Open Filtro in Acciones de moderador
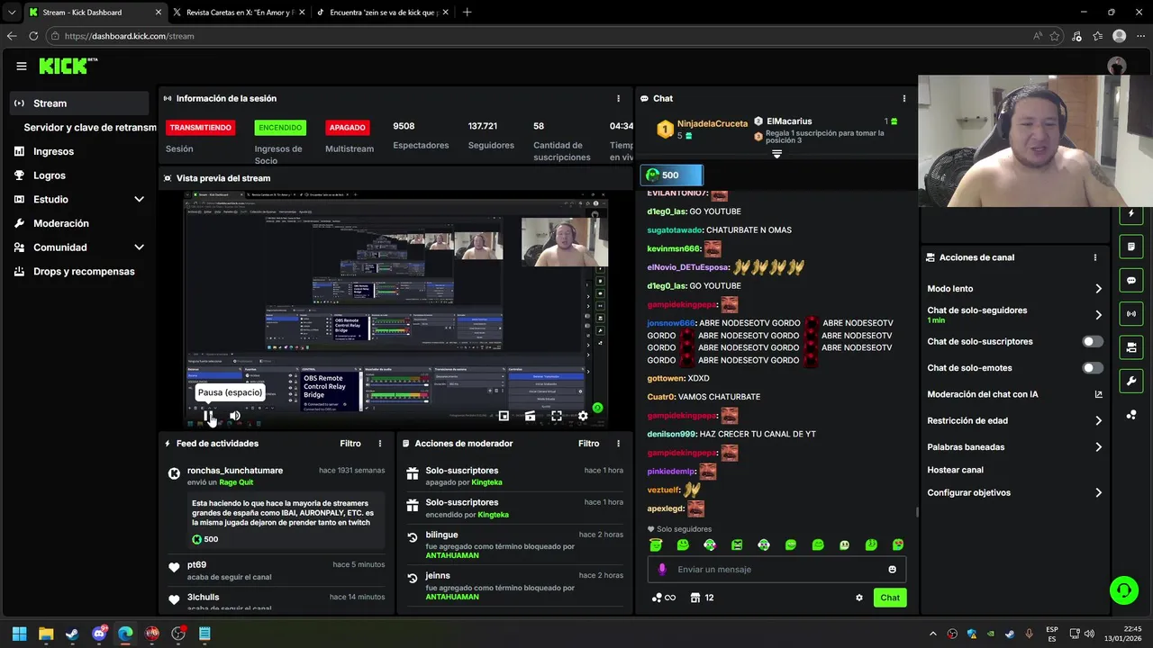Image resolution: width=1153 pixels, height=648 pixels. [x=588, y=444]
